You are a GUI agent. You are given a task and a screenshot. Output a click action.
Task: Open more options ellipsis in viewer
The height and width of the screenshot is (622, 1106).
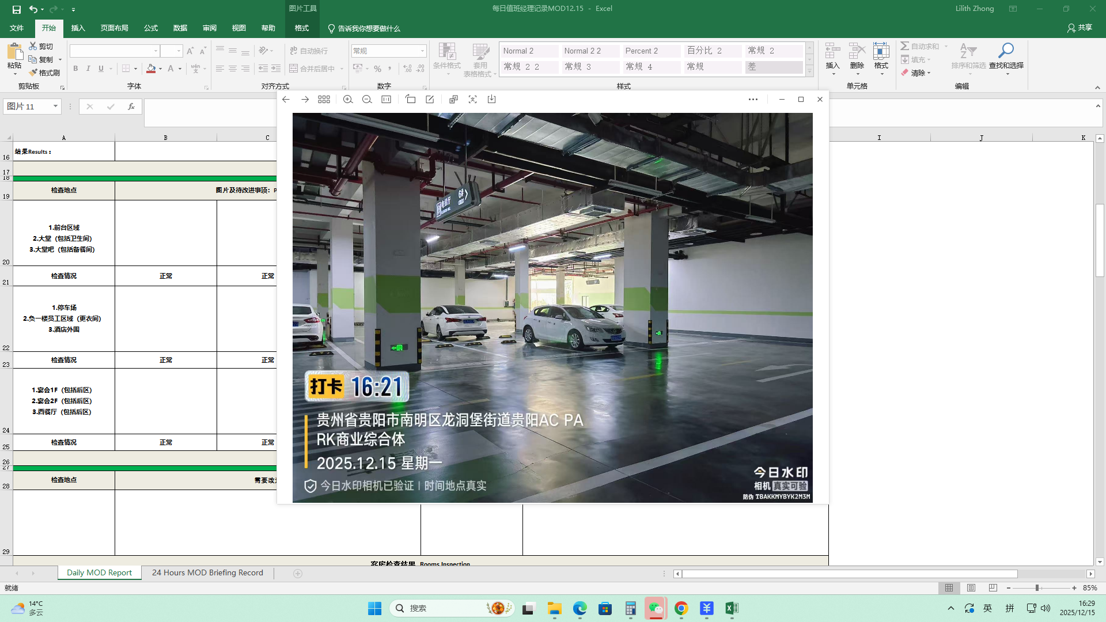753,100
